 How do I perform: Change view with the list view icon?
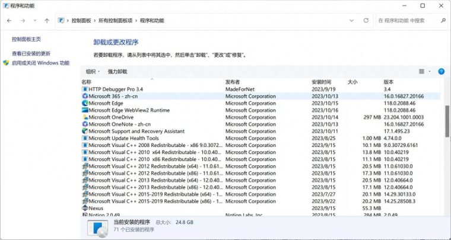coord(421,72)
